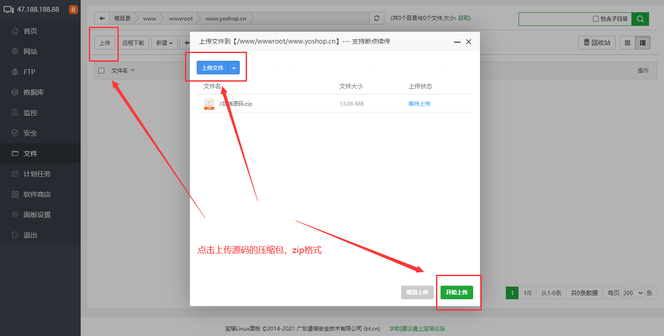This screenshot has height=336, width=664.
Task: Open the FTP sidebar item
Action: coord(40,72)
